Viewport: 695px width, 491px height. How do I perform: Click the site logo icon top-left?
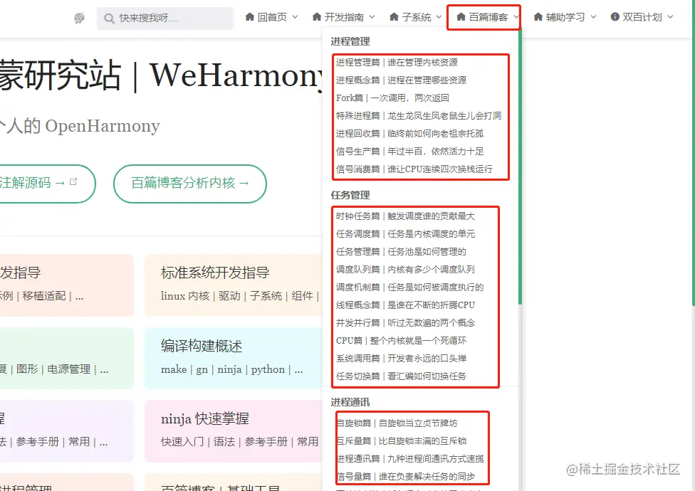point(78,18)
